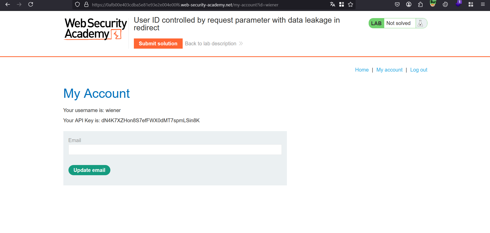Open the translate page icon

point(332,4)
